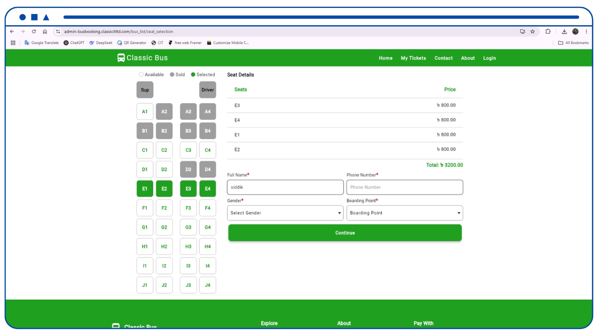Click the green Continue button
Viewport: 598px width, 336px height.
tap(345, 233)
